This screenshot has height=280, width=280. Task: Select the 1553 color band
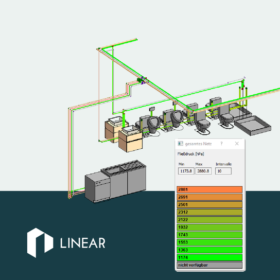pyautogui.click(x=210, y=242)
